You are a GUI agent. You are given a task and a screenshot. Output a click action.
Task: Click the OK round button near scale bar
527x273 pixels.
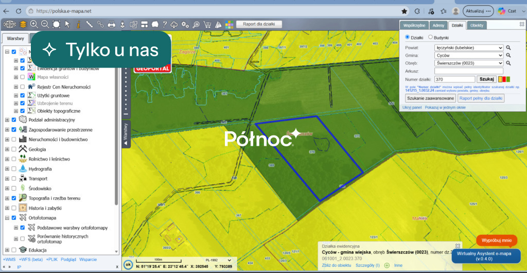[128, 265]
